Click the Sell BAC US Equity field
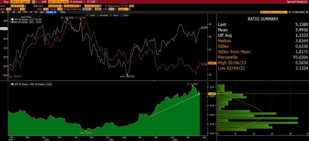Image resolution: width=309 pixels, height=141 pixels. (58, 2)
